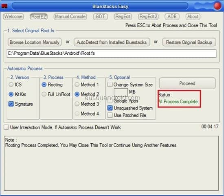The width and height of the screenshot is (224, 196).
Task: Open the Manual Console tab
Action: pos(70,17)
